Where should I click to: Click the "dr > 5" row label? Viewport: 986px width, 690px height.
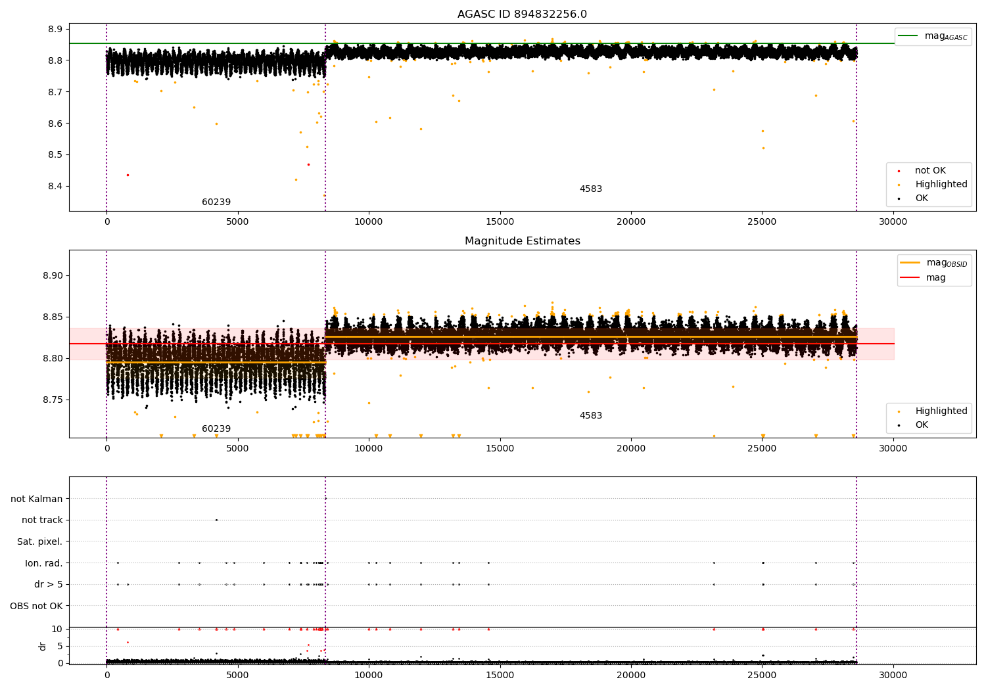(x=49, y=584)
